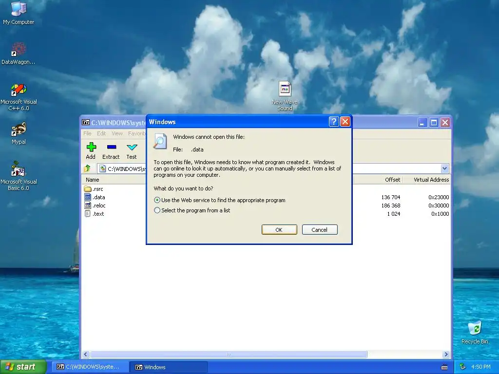Select Use the Web service radio option
This screenshot has height=374, width=499.
(157, 200)
